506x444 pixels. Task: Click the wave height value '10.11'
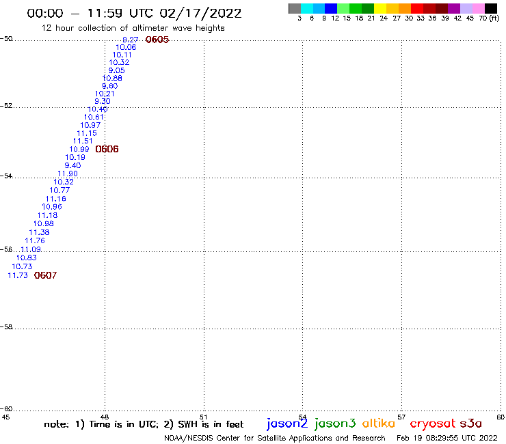click(x=122, y=55)
